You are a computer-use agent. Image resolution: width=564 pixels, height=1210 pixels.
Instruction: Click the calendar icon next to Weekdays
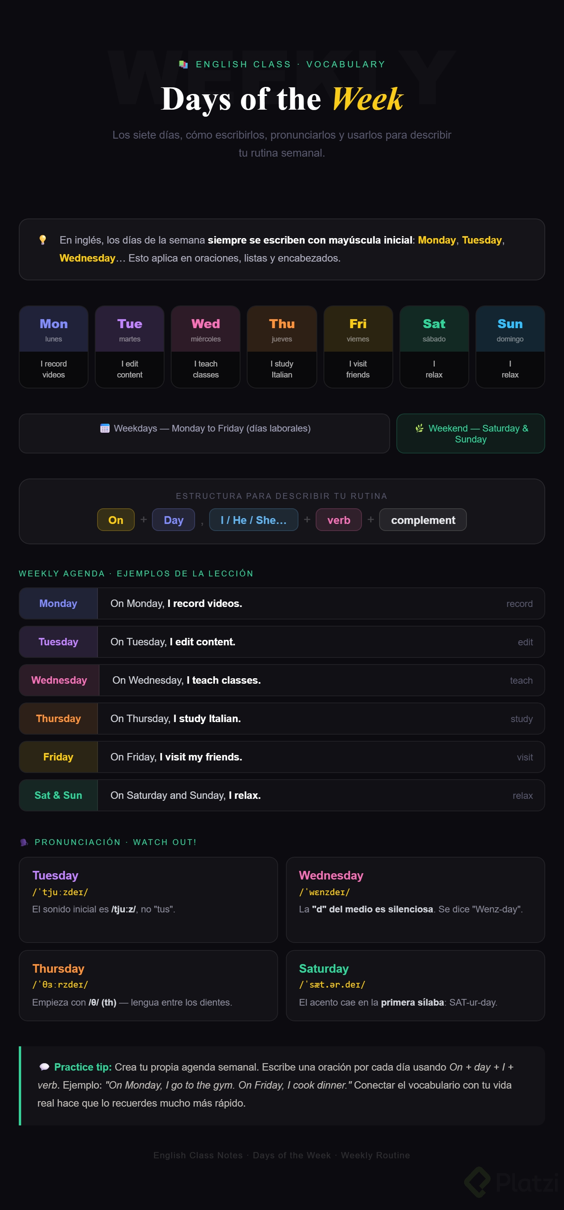point(105,428)
